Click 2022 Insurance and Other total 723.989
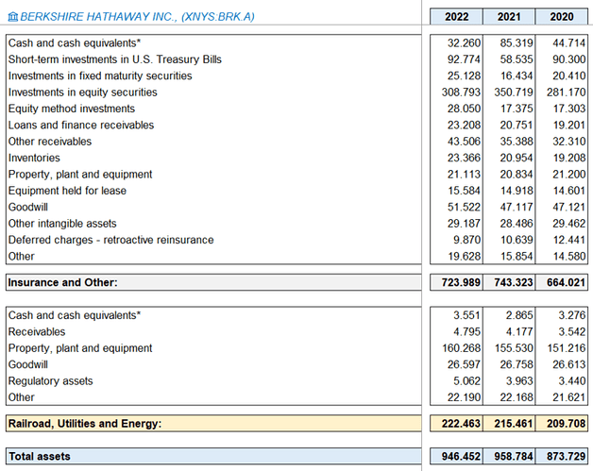 tap(462, 282)
